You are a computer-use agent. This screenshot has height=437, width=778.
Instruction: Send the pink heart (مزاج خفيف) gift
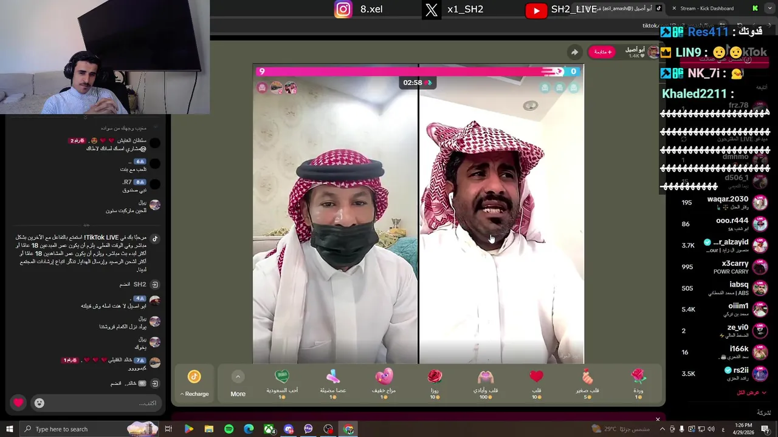pos(384,383)
